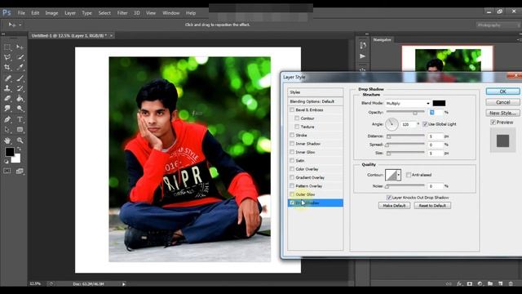
Task: Toggle Layer Knocks Out Drop Shadow
Action: tap(388, 198)
